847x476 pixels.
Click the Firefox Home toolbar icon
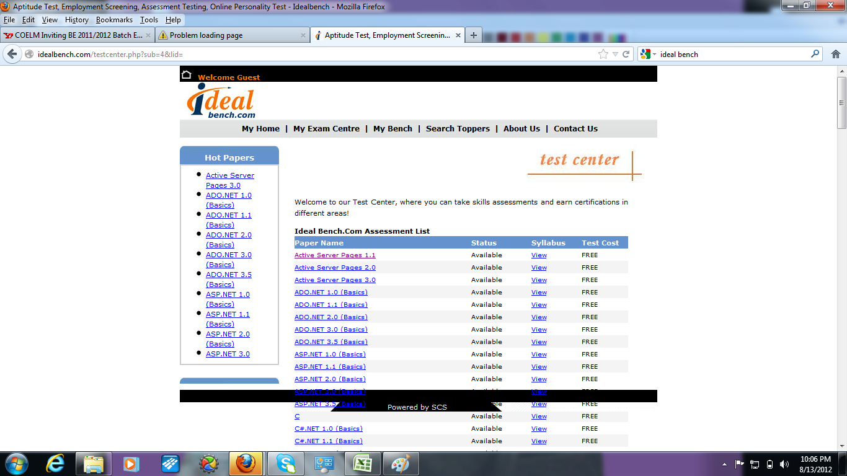click(x=835, y=55)
